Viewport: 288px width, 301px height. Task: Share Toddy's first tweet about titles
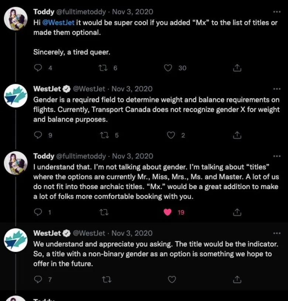tap(237, 68)
